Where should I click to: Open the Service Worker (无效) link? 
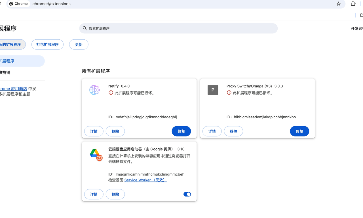[145, 180]
